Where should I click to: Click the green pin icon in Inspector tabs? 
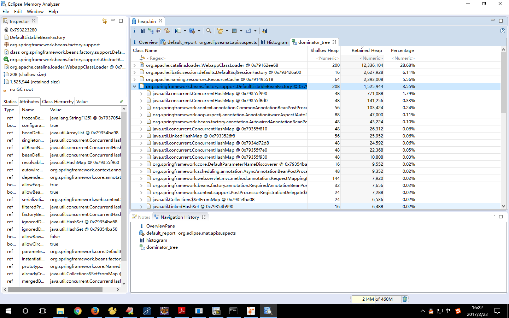[122, 101]
